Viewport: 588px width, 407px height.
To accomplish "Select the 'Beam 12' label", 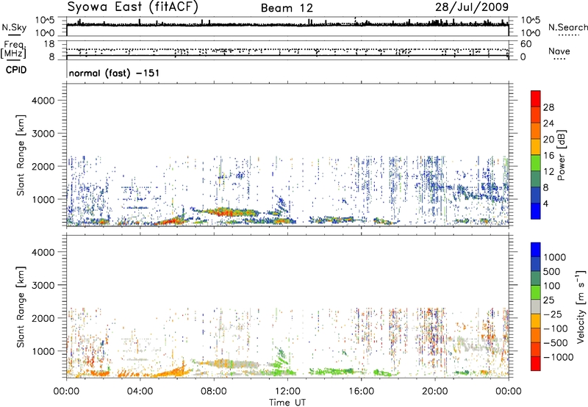I will pos(287,8).
